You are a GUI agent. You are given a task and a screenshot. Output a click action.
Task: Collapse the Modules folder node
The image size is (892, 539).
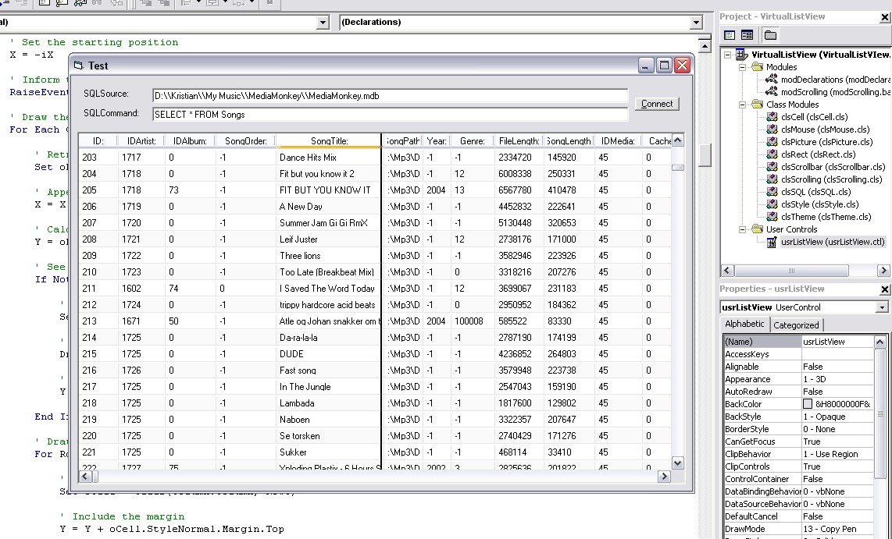pos(742,67)
